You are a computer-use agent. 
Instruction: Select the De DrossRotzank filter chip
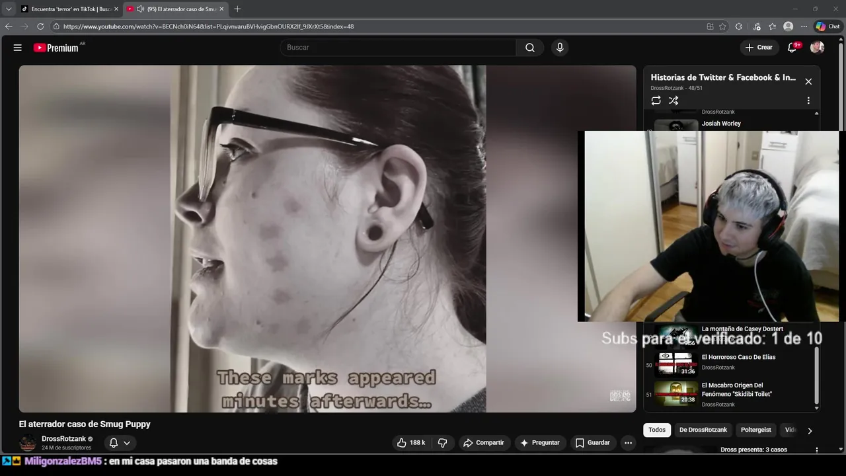(703, 430)
